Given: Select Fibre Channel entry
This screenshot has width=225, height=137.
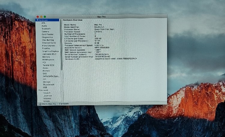Looking at the screenshot, I should [x=49, y=46].
